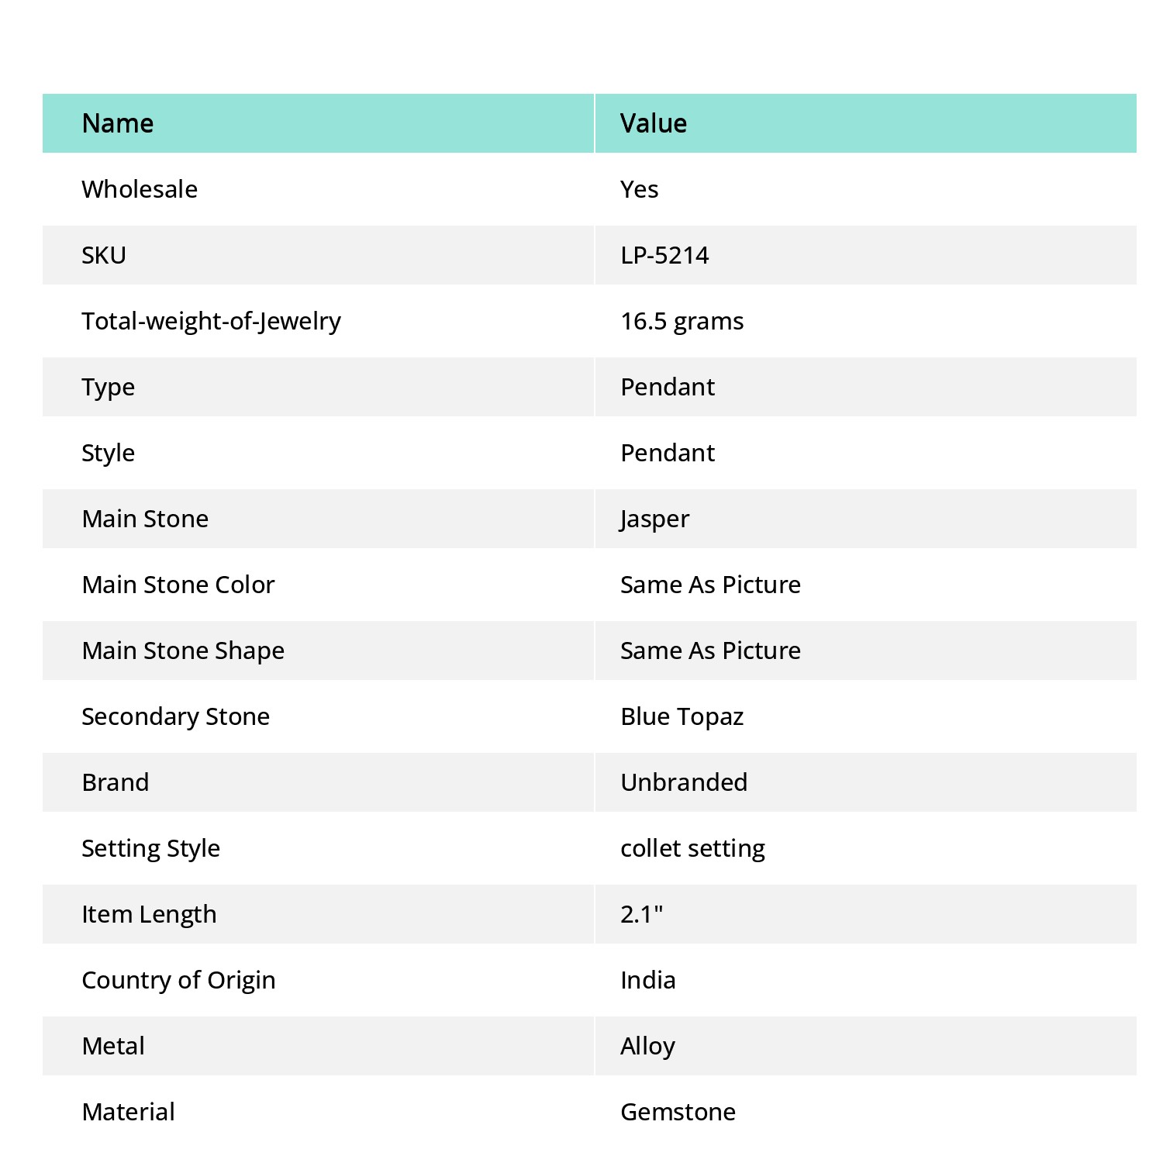
Task: Click the Brand row label
Action: pos(116,782)
